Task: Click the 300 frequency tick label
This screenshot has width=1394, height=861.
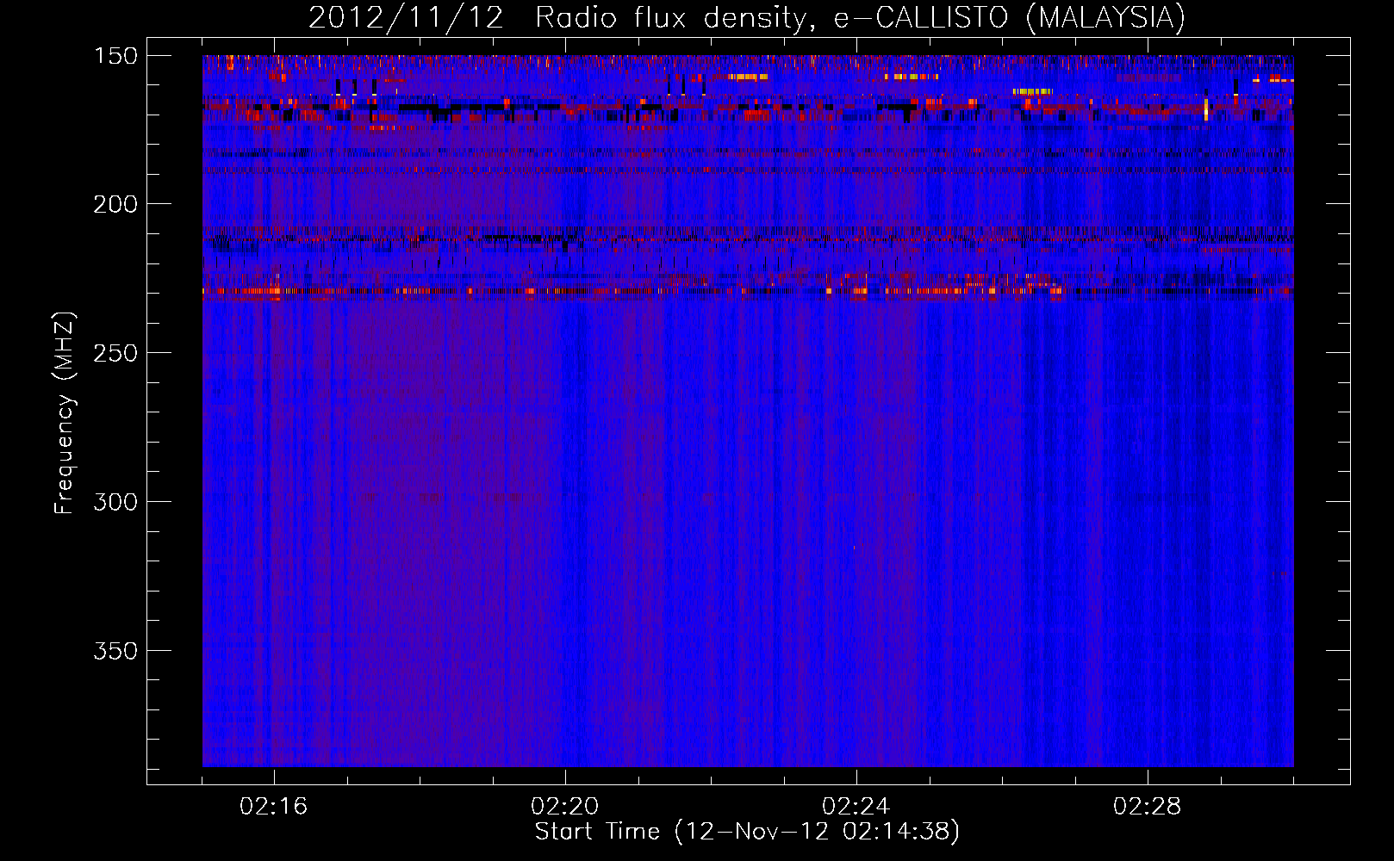Action: tap(115, 502)
